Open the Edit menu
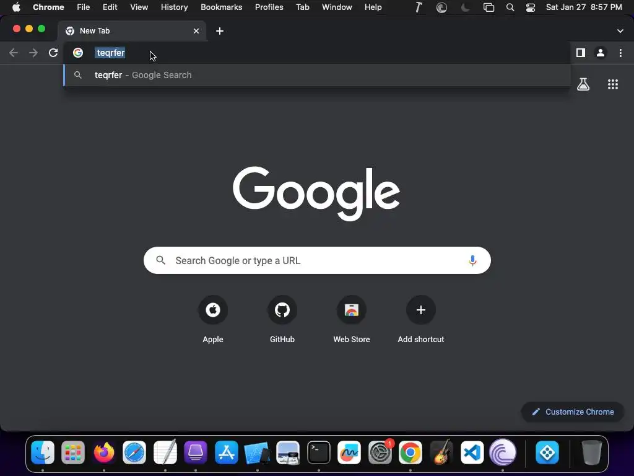 coord(110,7)
